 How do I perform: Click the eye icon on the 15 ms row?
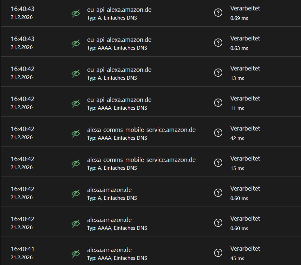[76, 164]
